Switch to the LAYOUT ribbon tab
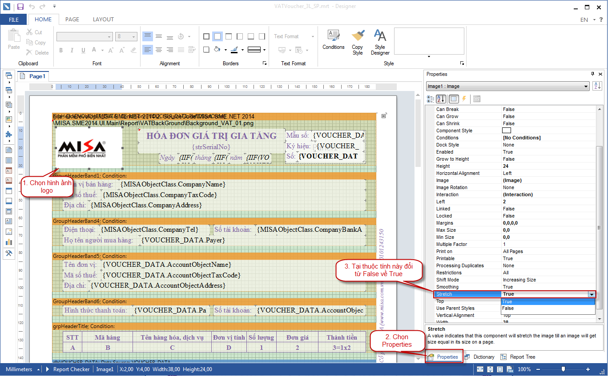The height and width of the screenshot is (376, 608). (103, 20)
